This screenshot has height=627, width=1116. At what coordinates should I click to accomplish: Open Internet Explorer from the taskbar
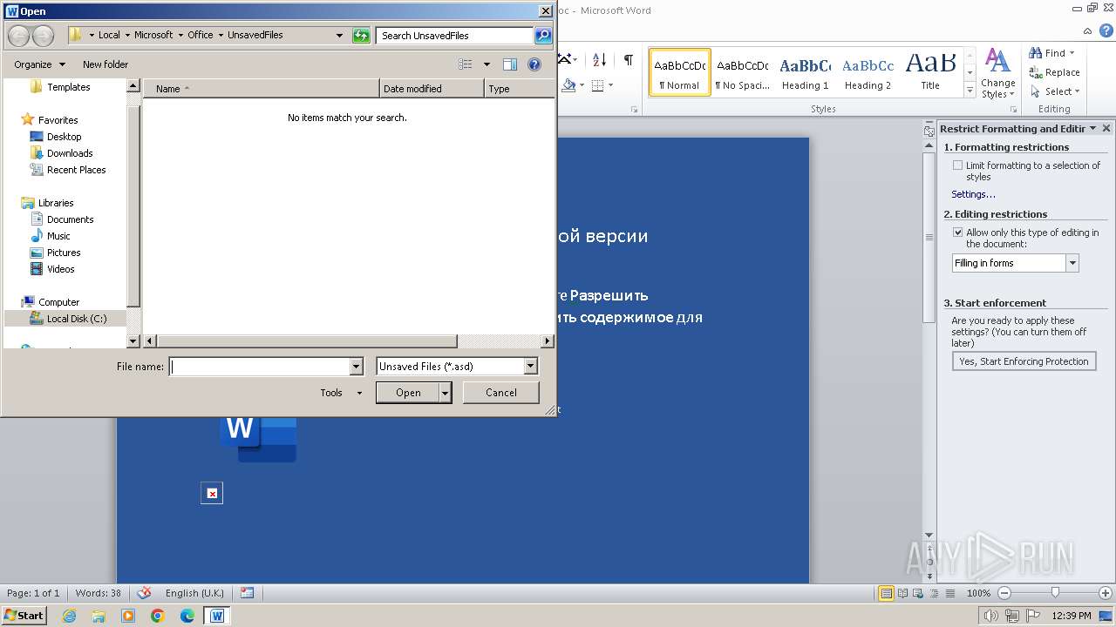[69, 616]
